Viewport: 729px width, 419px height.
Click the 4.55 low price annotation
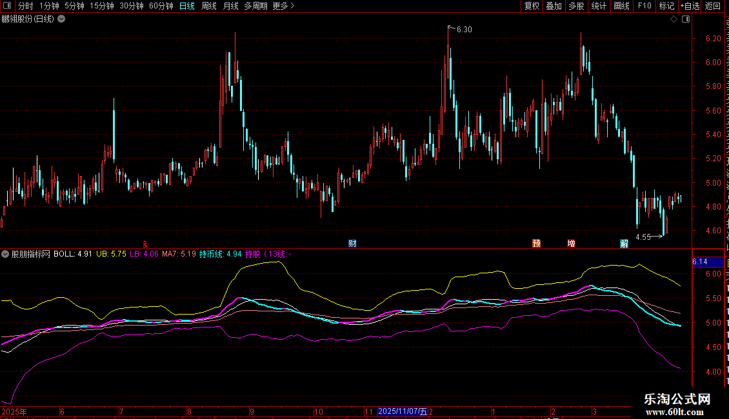pyautogui.click(x=643, y=237)
